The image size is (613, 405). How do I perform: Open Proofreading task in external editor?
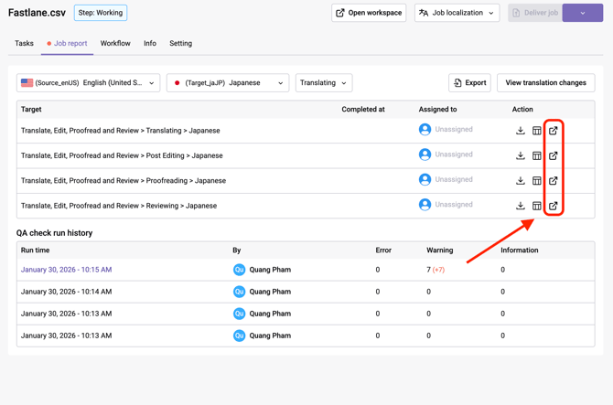[554, 181]
